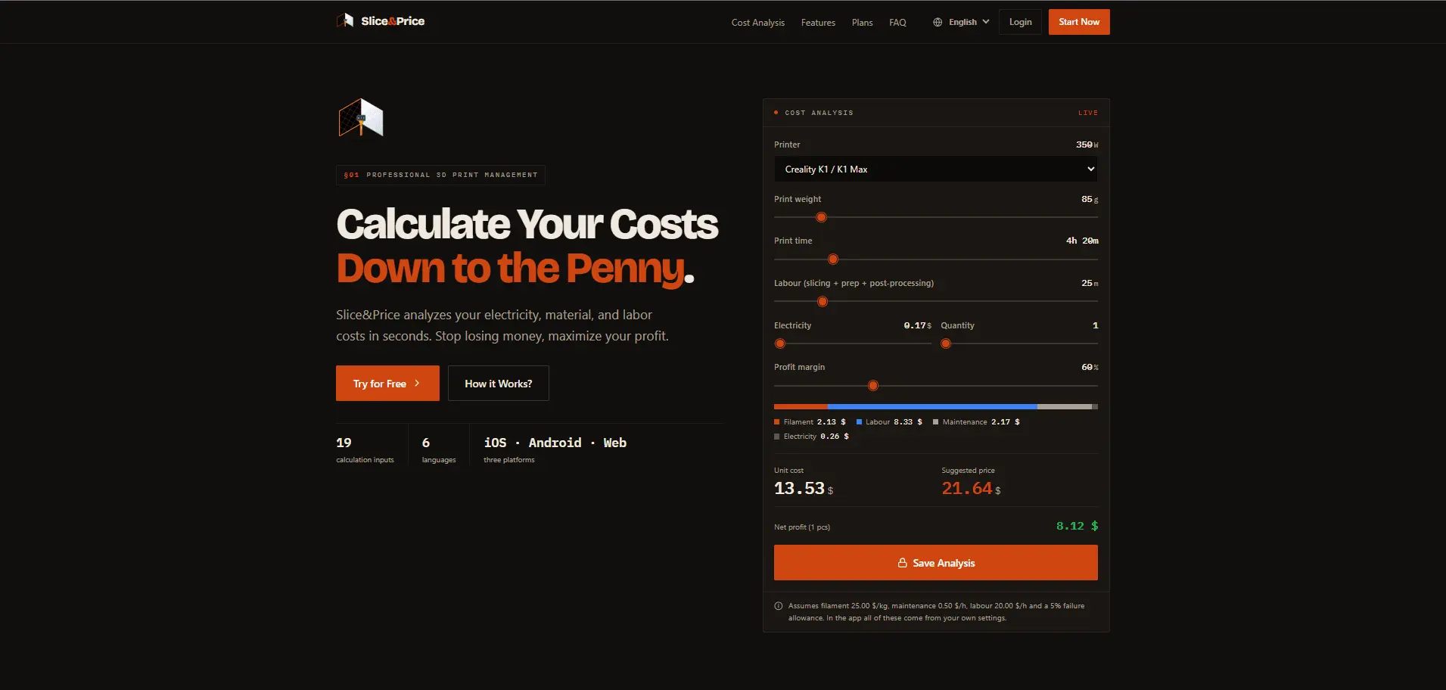
Task: Open the FAQ nav link
Action: [x=897, y=23]
